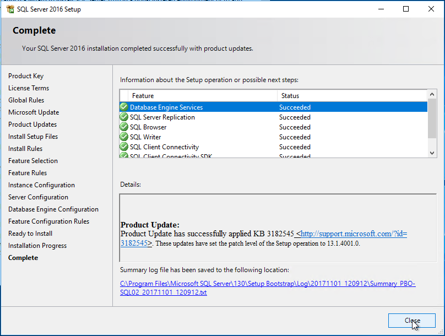Viewport: 445px width, 336px height.
Task: Click the bold Complete step in sidebar
Action: coord(23,258)
